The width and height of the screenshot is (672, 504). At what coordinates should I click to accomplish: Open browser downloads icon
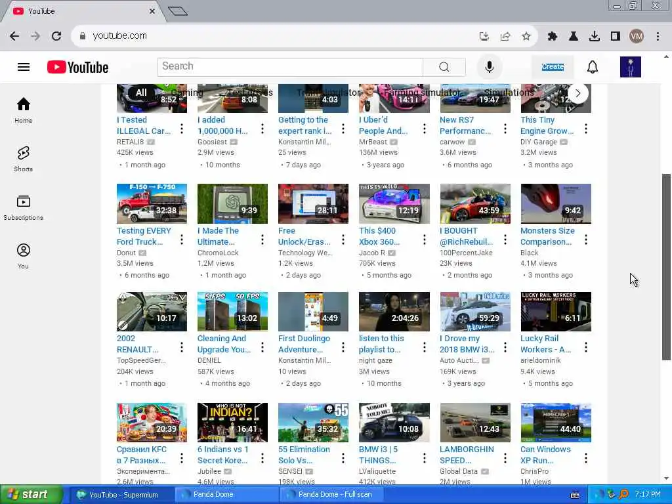click(594, 37)
